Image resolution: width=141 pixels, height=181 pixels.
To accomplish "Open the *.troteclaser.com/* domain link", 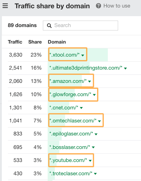I will click(71, 173).
